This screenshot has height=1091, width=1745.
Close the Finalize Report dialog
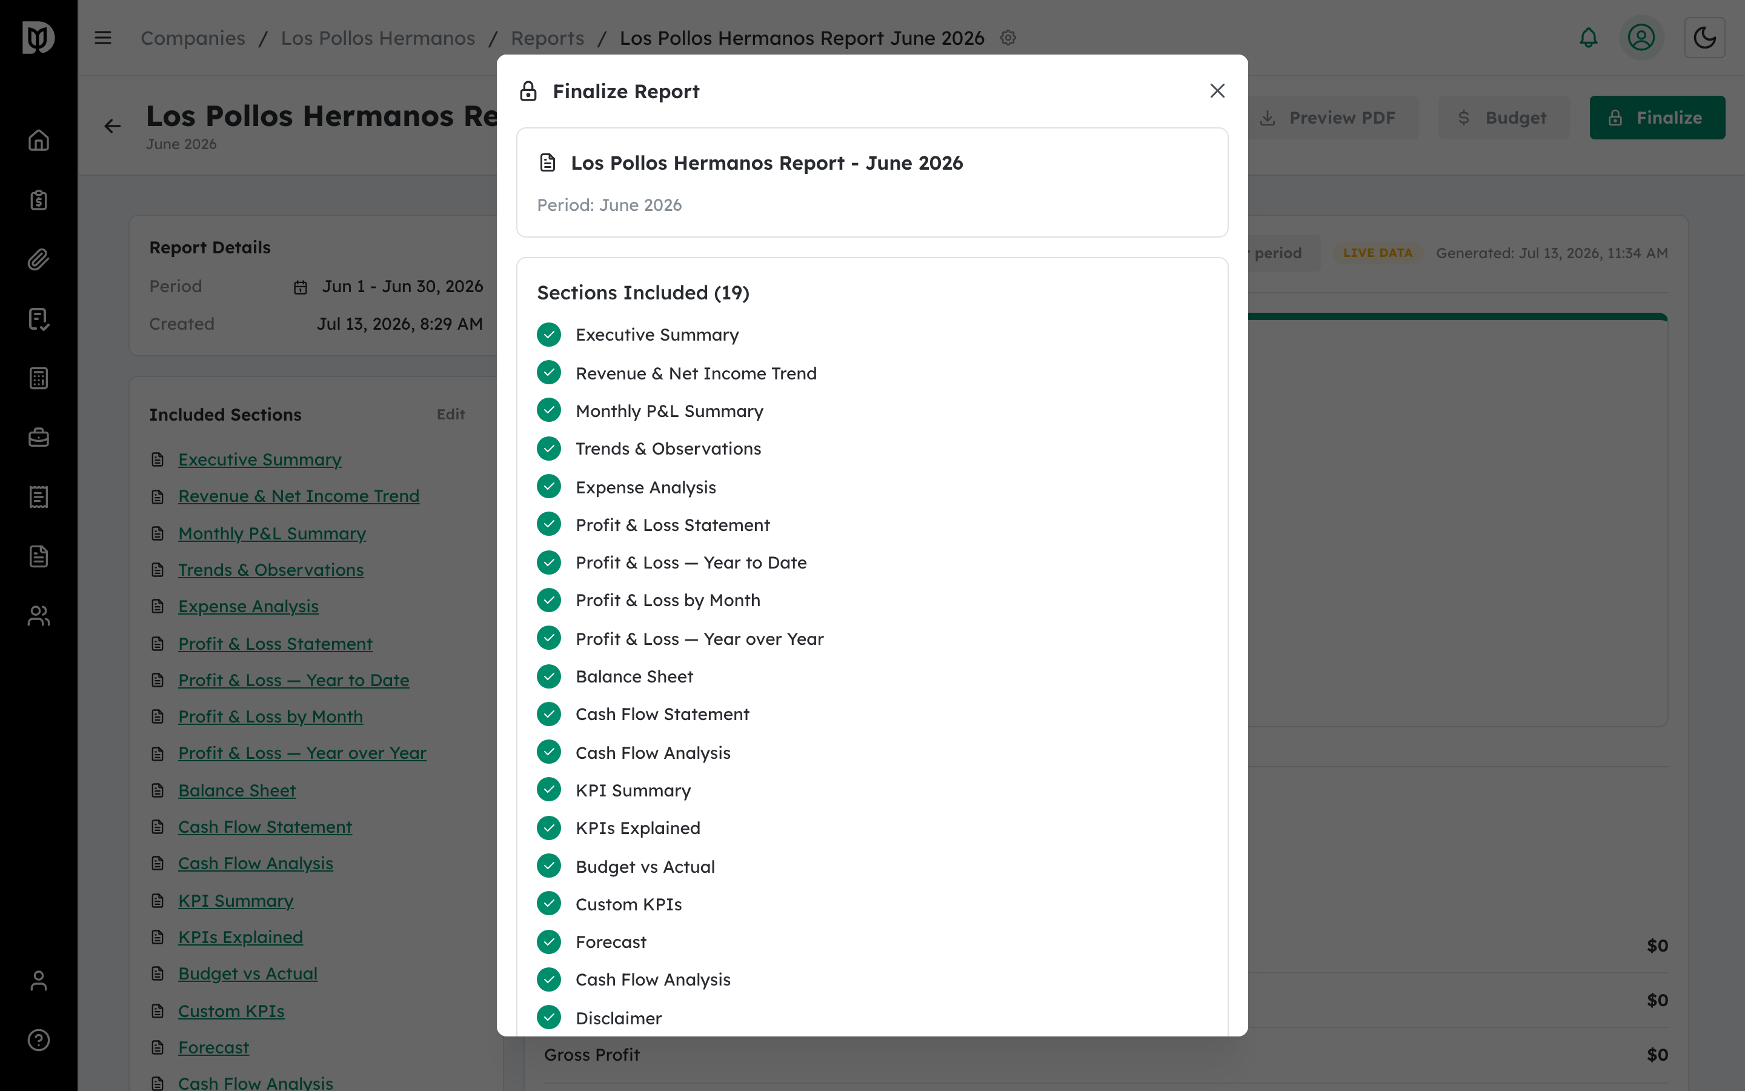point(1217,91)
